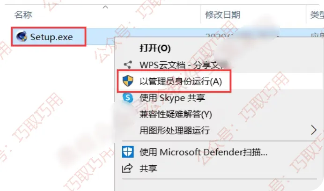Click the 类型 column header
Viewport: 324px width, 191px height.
(317, 15)
